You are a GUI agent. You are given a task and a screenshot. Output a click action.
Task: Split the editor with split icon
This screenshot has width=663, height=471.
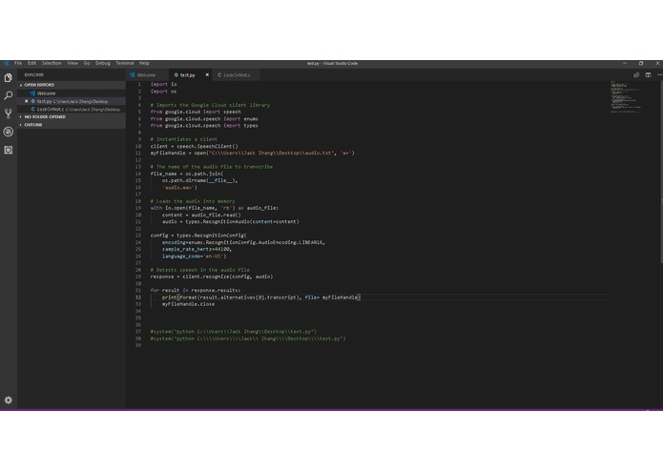648,74
